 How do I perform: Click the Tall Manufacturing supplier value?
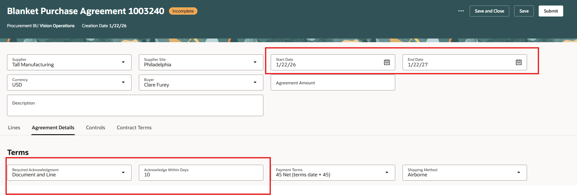tap(33, 65)
